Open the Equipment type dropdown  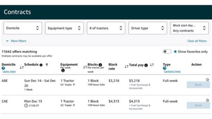[64, 28]
